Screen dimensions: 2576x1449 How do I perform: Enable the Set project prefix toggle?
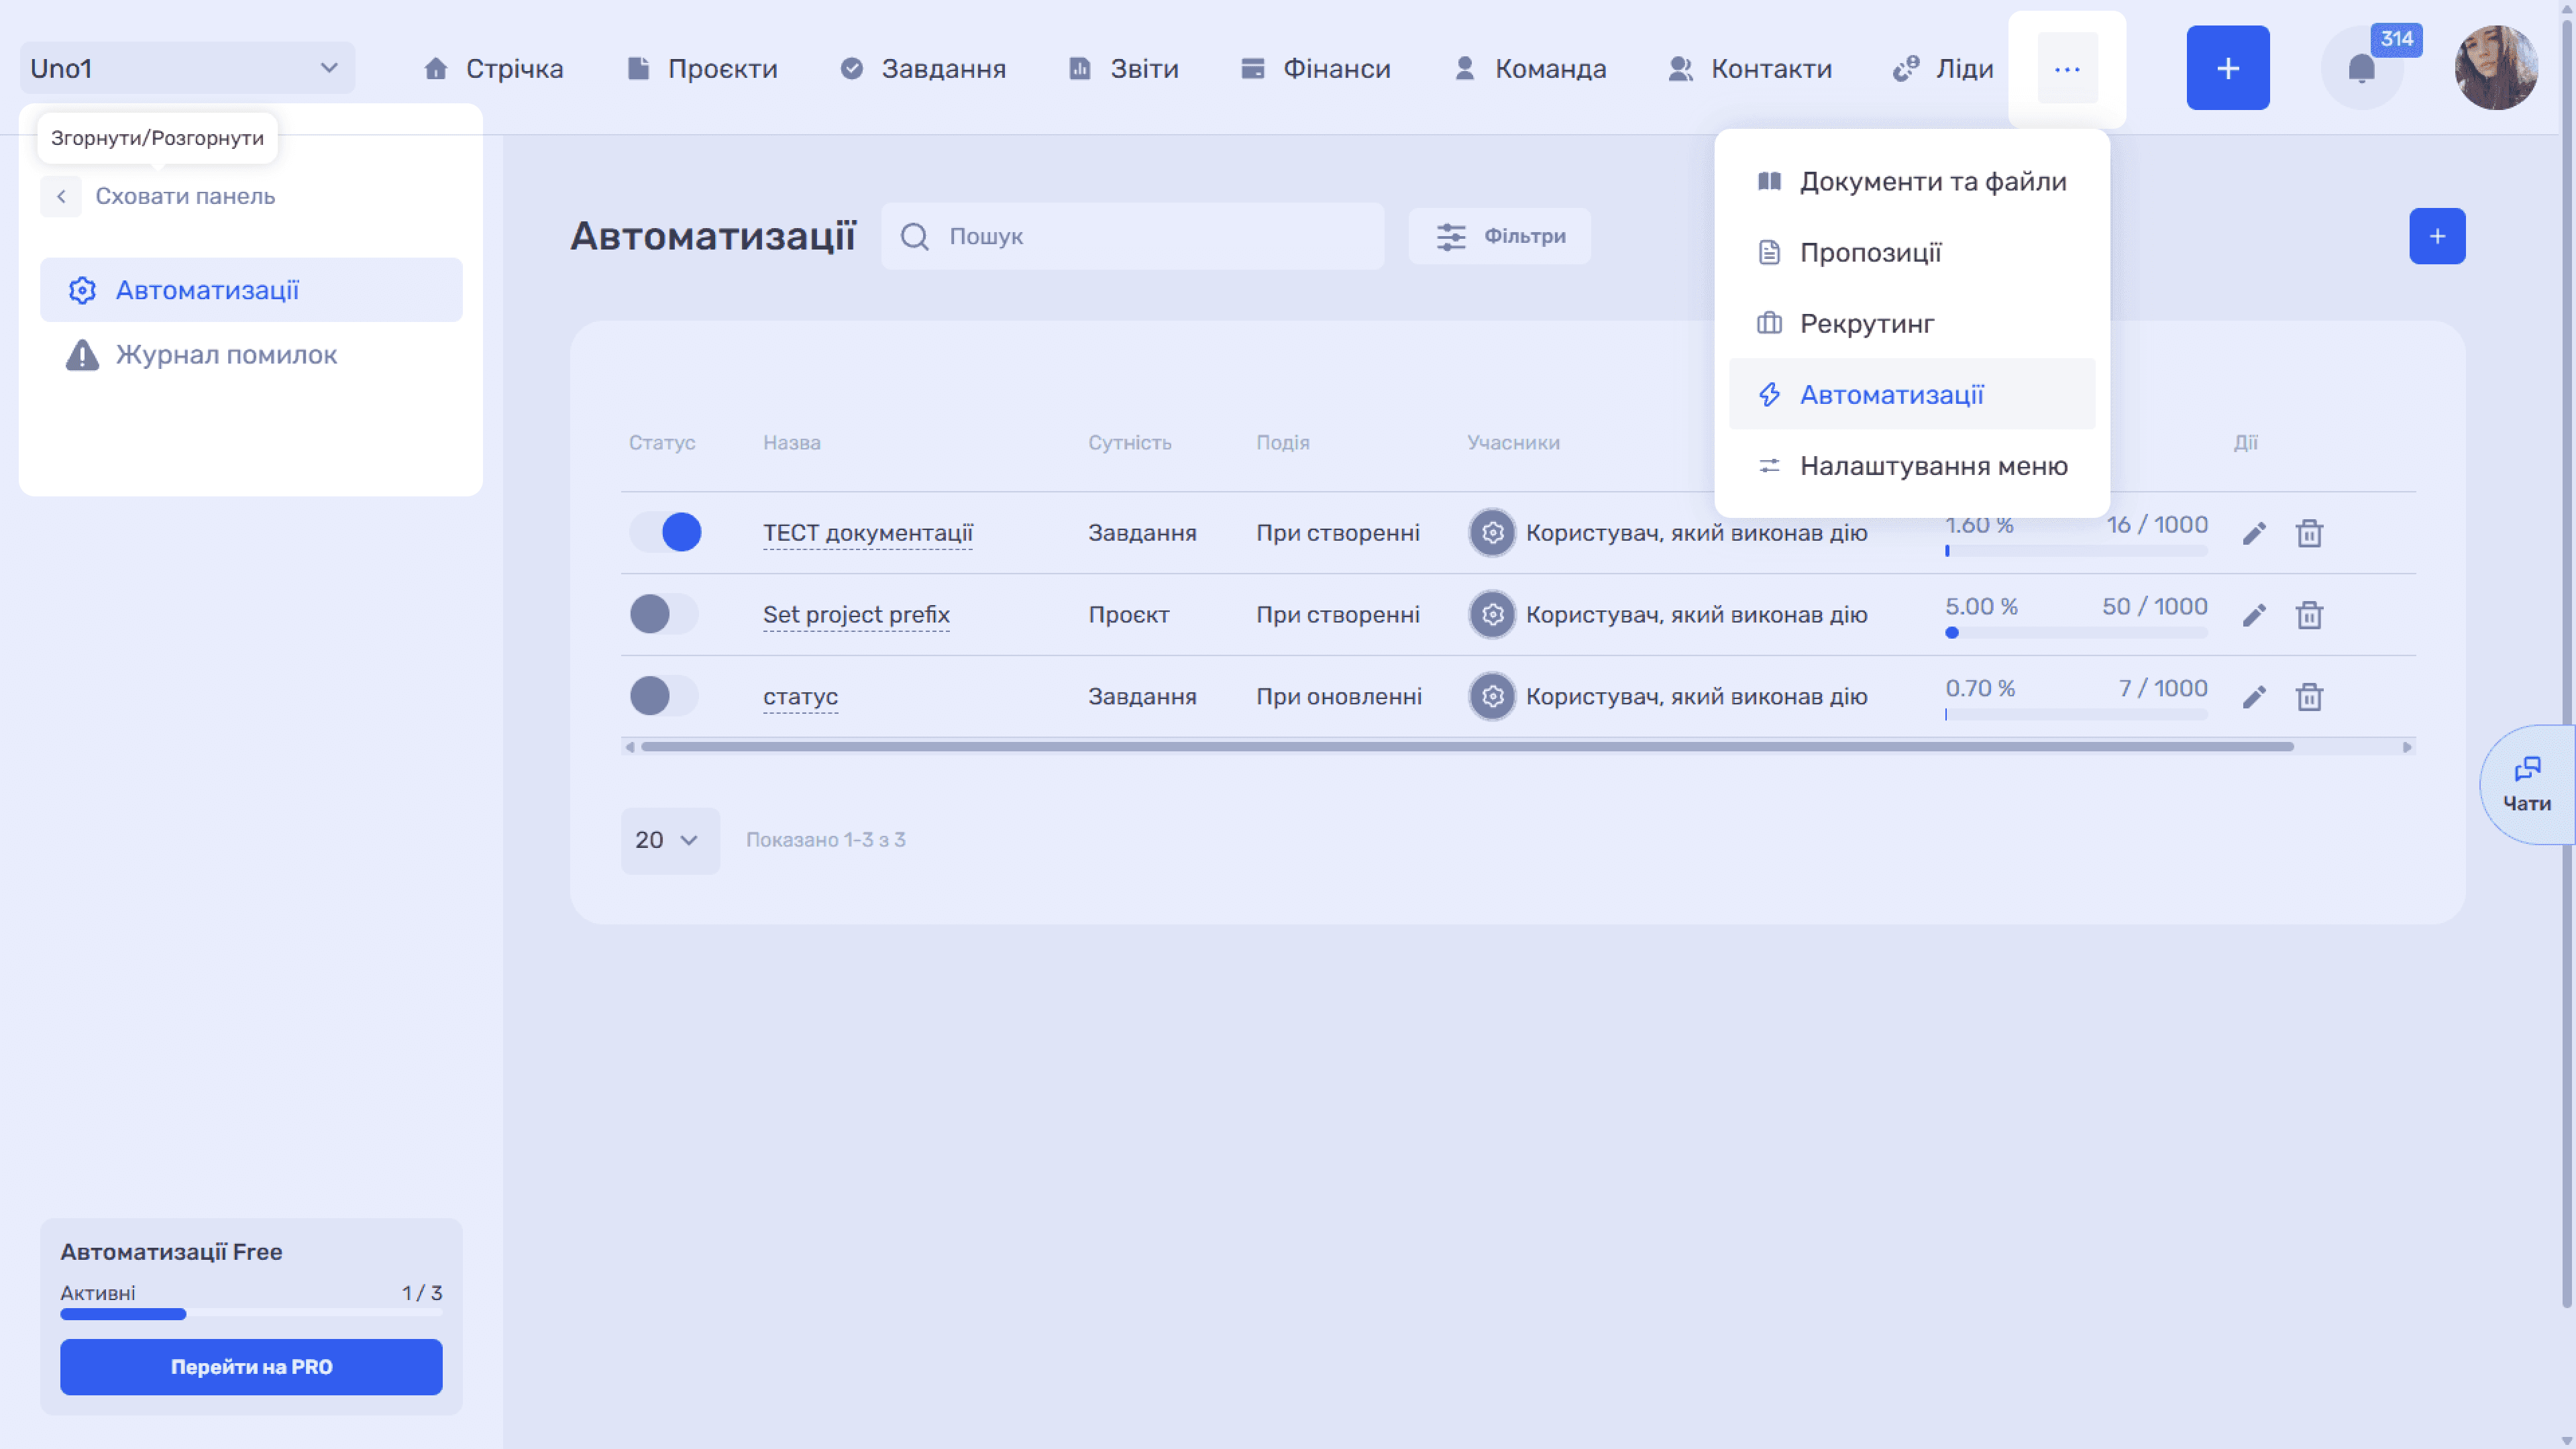pos(664,614)
